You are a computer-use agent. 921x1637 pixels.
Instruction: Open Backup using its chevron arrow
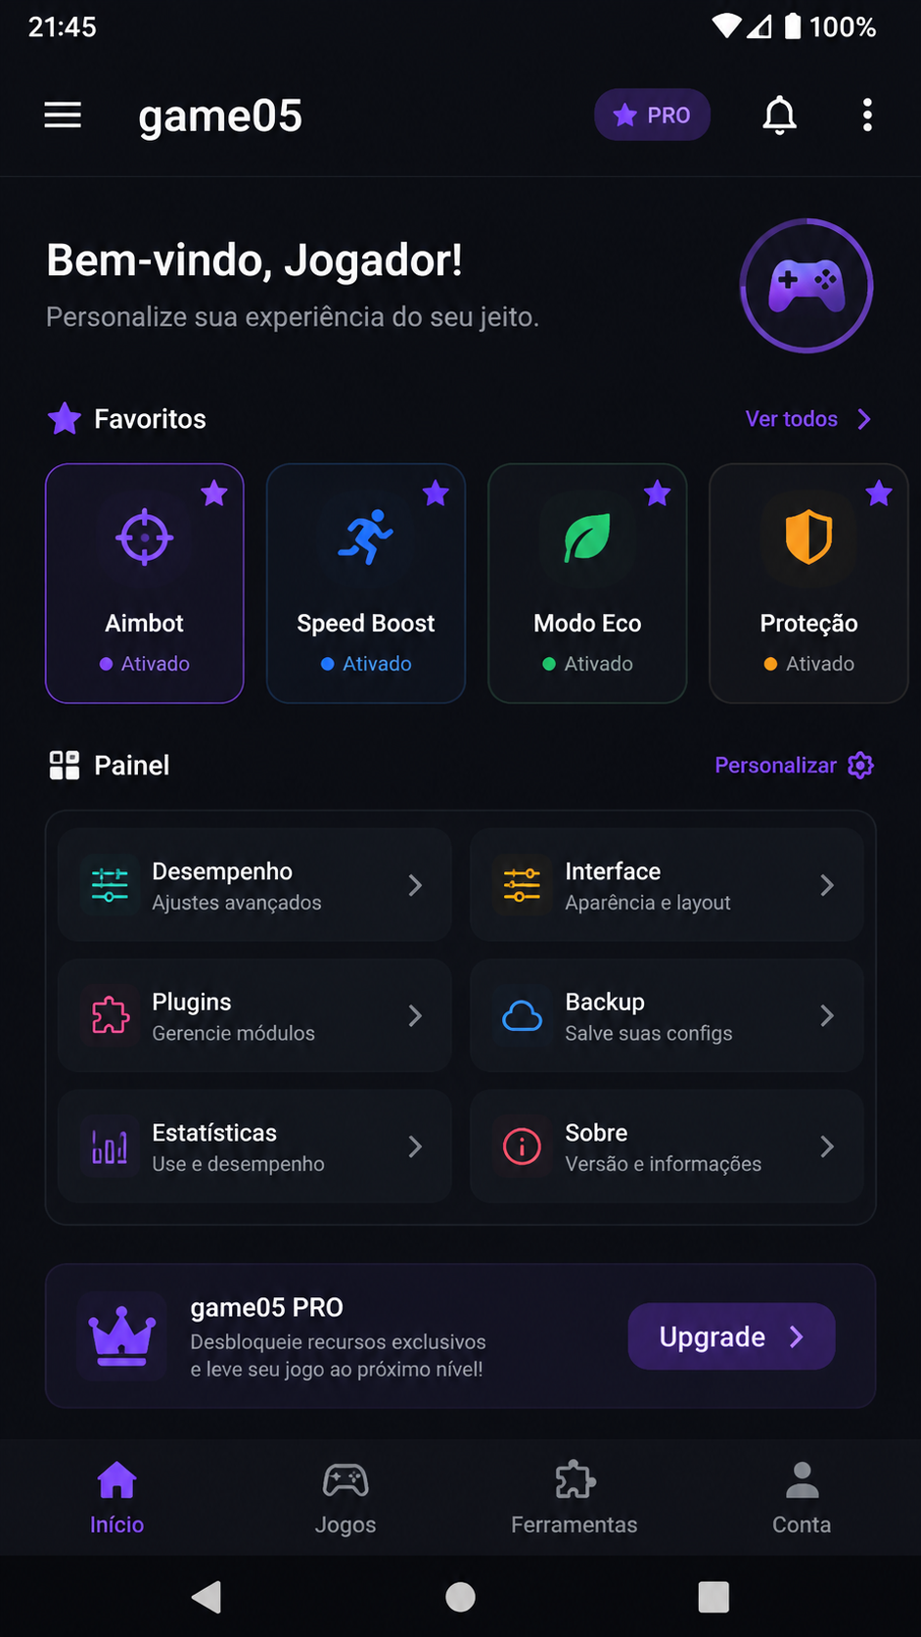click(x=827, y=1015)
